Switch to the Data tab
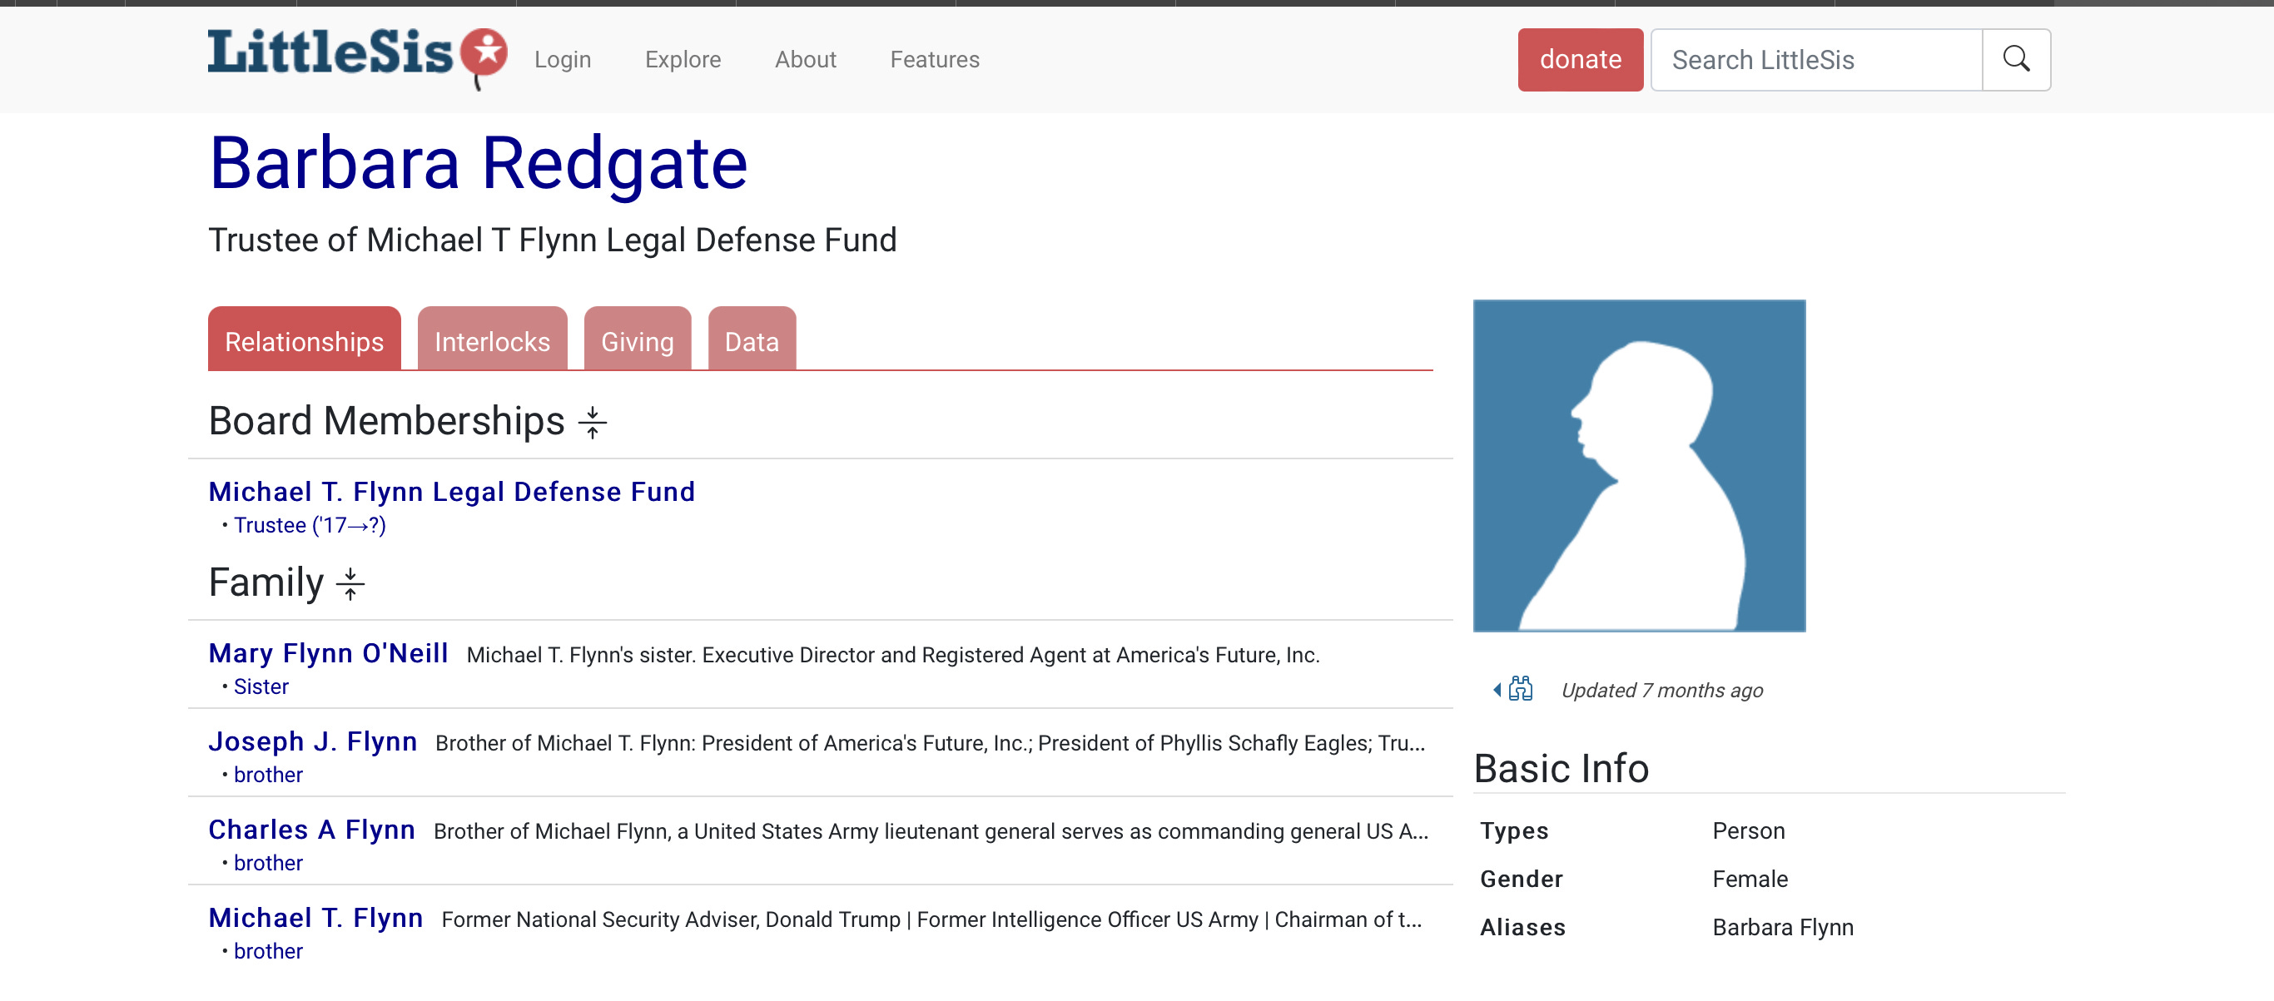The height and width of the screenshot is (1001, 2274). pos(752,339)
